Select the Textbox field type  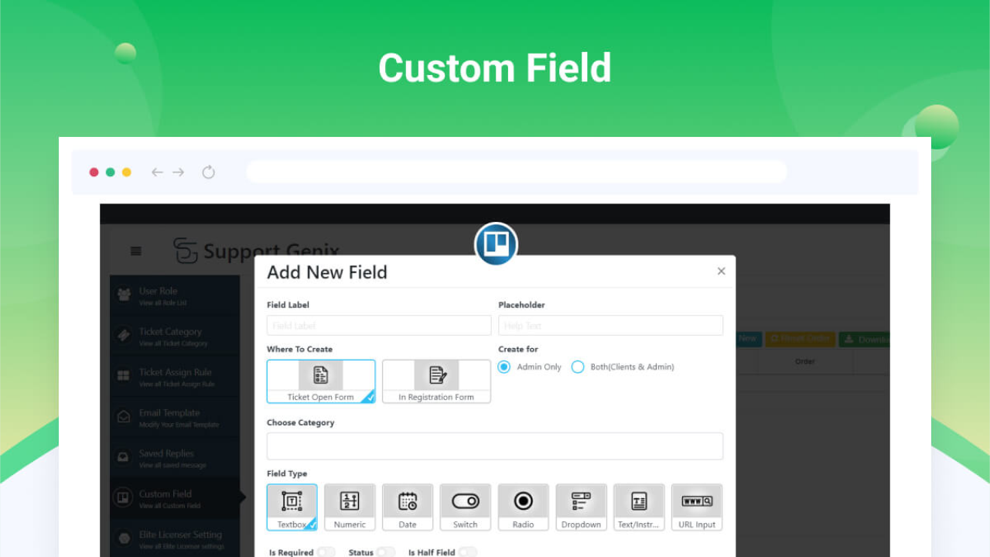point(292,507)
